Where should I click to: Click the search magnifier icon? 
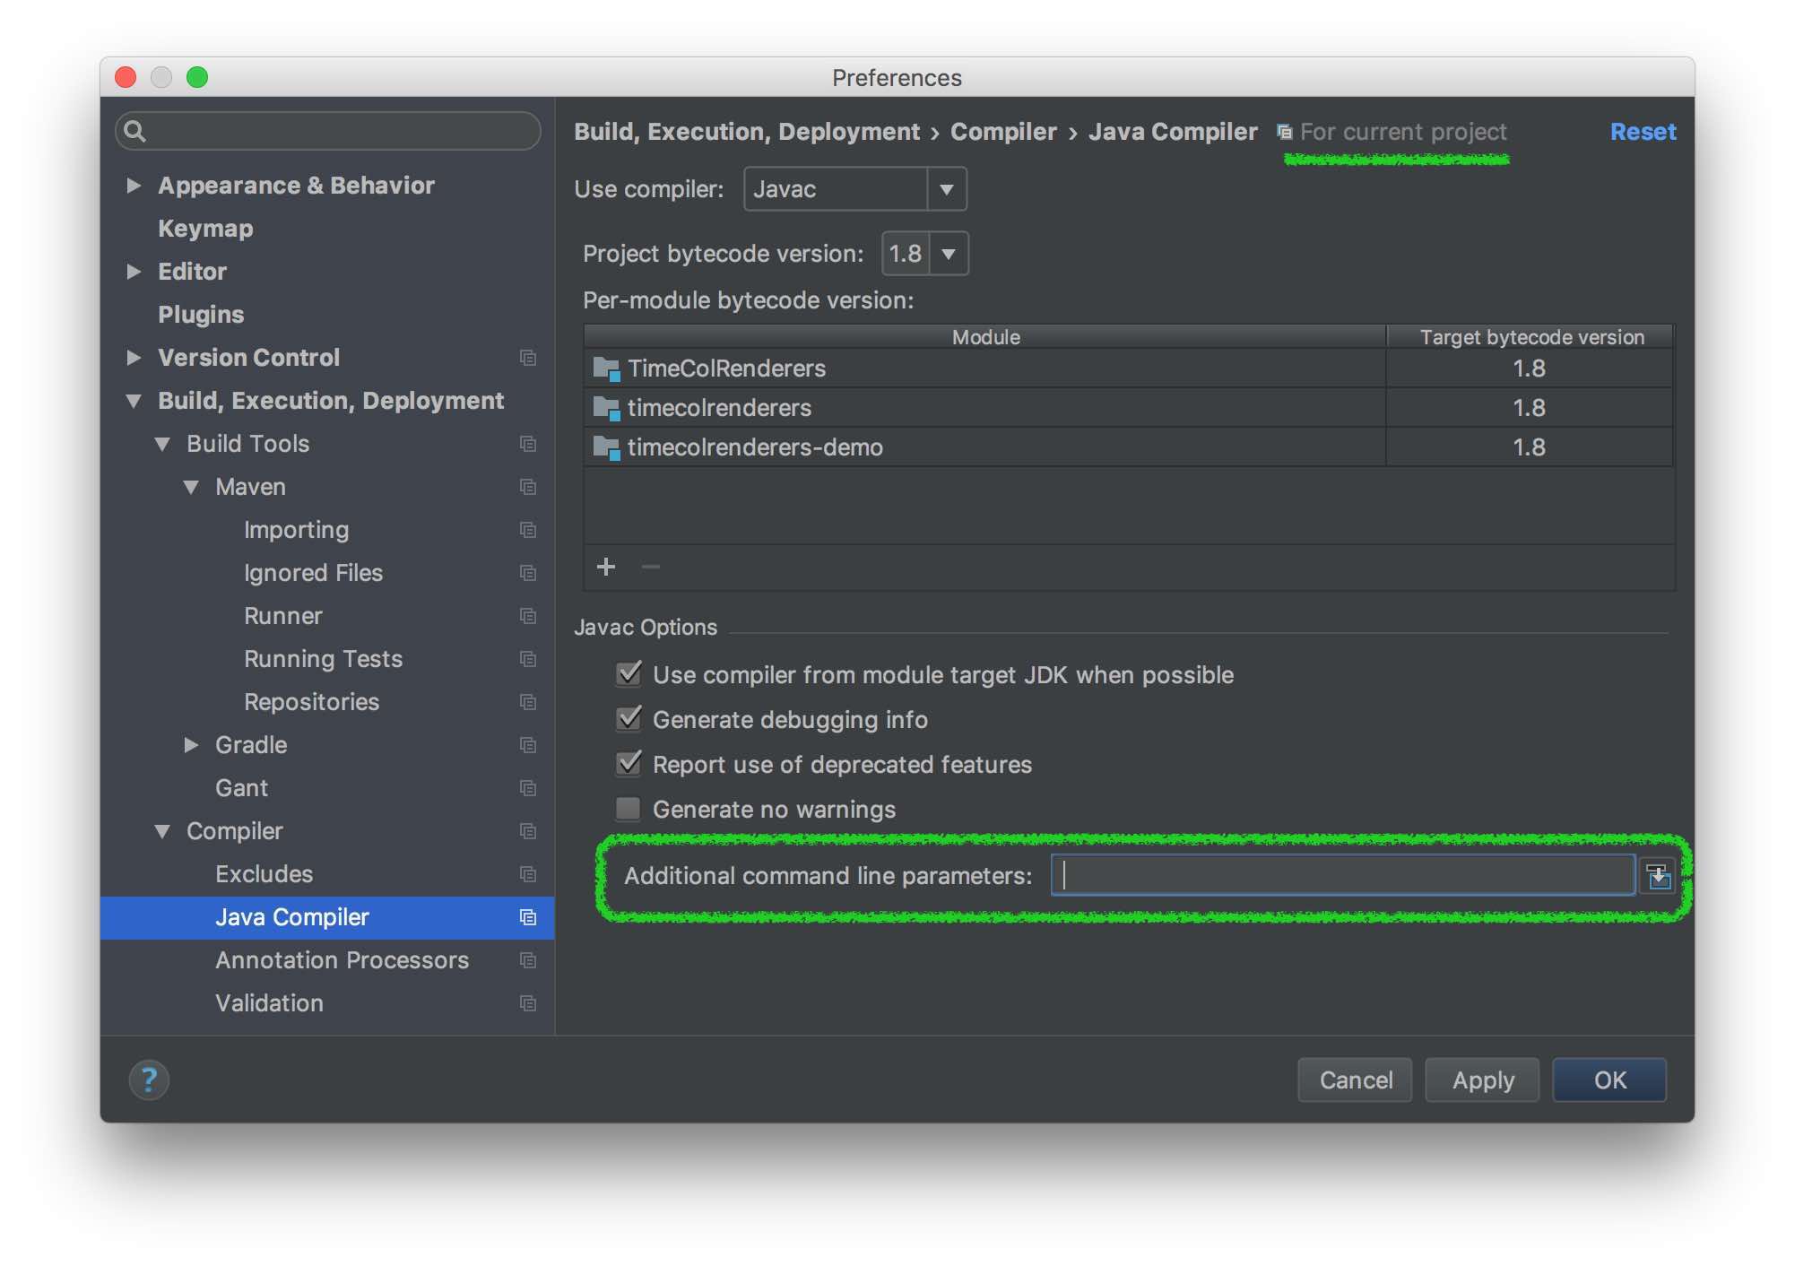tap(135, 132)
